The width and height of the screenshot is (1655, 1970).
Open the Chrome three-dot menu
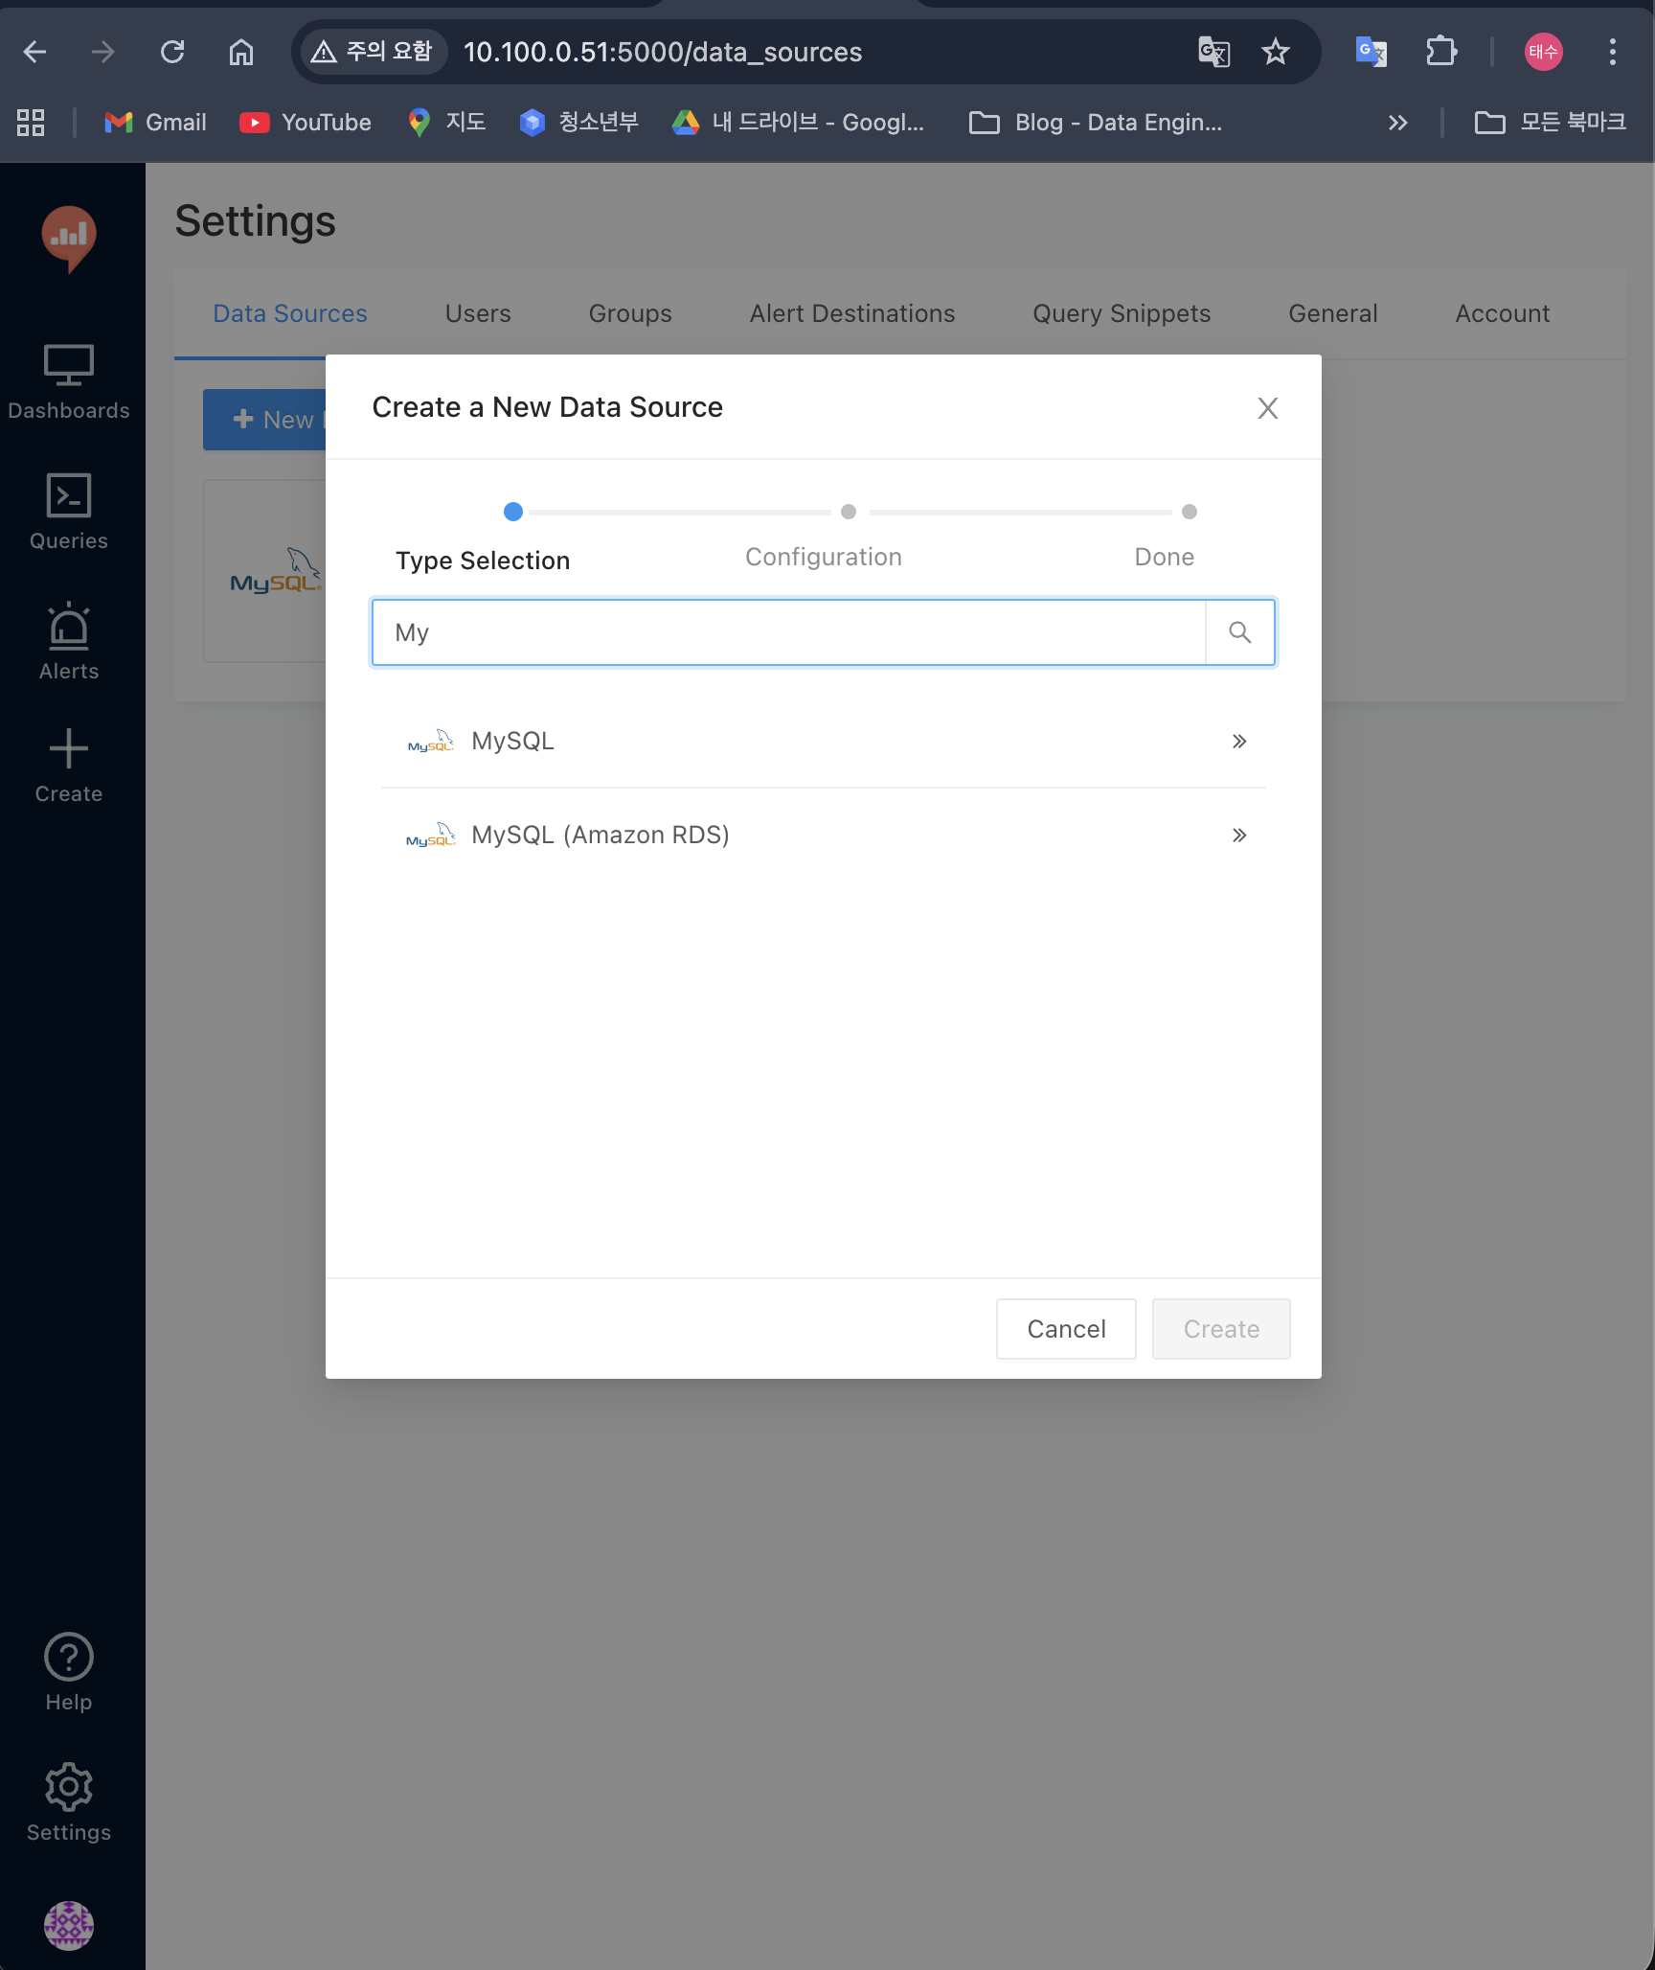point(1613,52)
